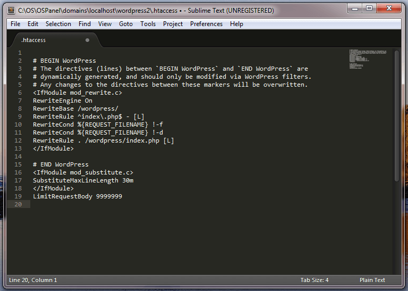Click 'RewriteRule . /wordpress/index.php [L]' line
This screenshot has height=291, width=408.
104,140
